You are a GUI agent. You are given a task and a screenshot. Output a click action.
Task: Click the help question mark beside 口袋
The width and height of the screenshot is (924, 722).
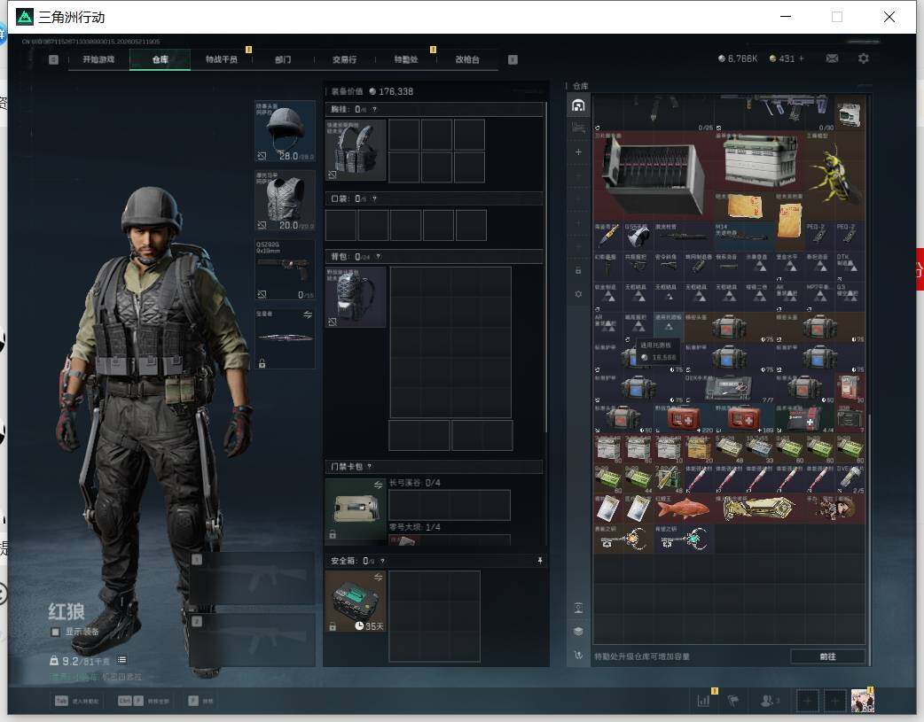pyautogui.click(x=374, y=199)
